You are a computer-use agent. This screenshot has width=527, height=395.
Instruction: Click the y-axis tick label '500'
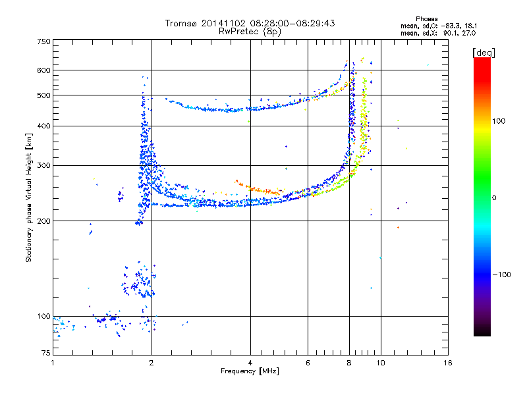(43, 95)
